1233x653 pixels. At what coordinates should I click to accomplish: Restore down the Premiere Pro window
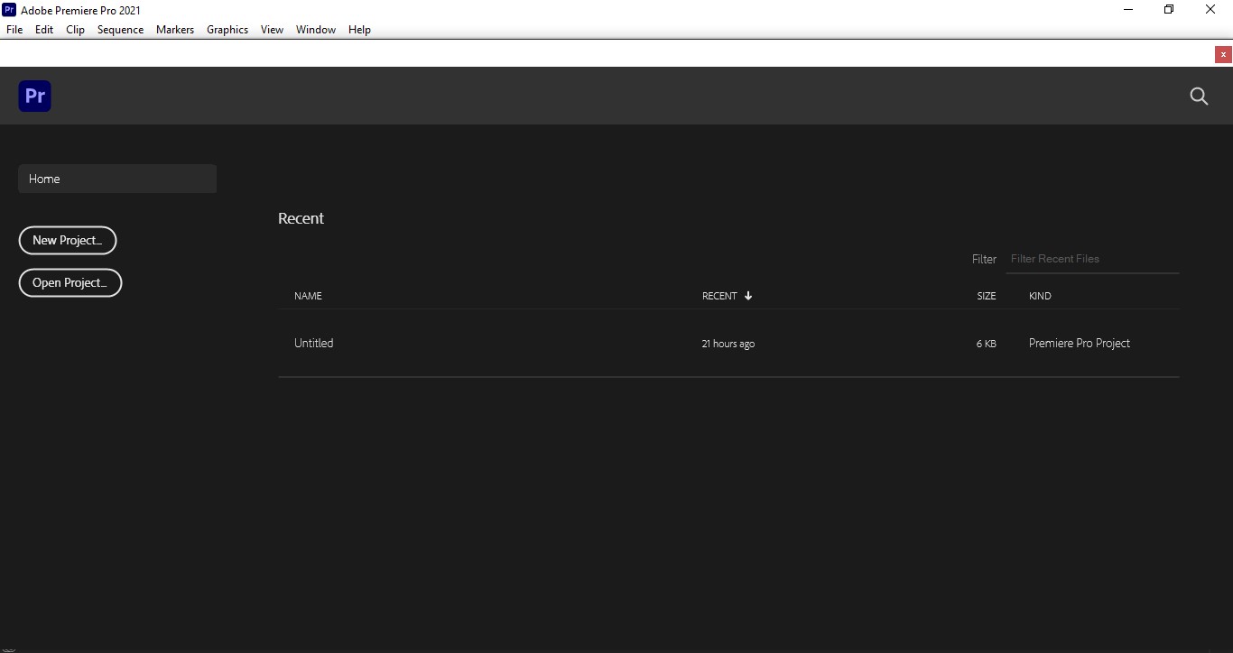tap(1169, 10)
